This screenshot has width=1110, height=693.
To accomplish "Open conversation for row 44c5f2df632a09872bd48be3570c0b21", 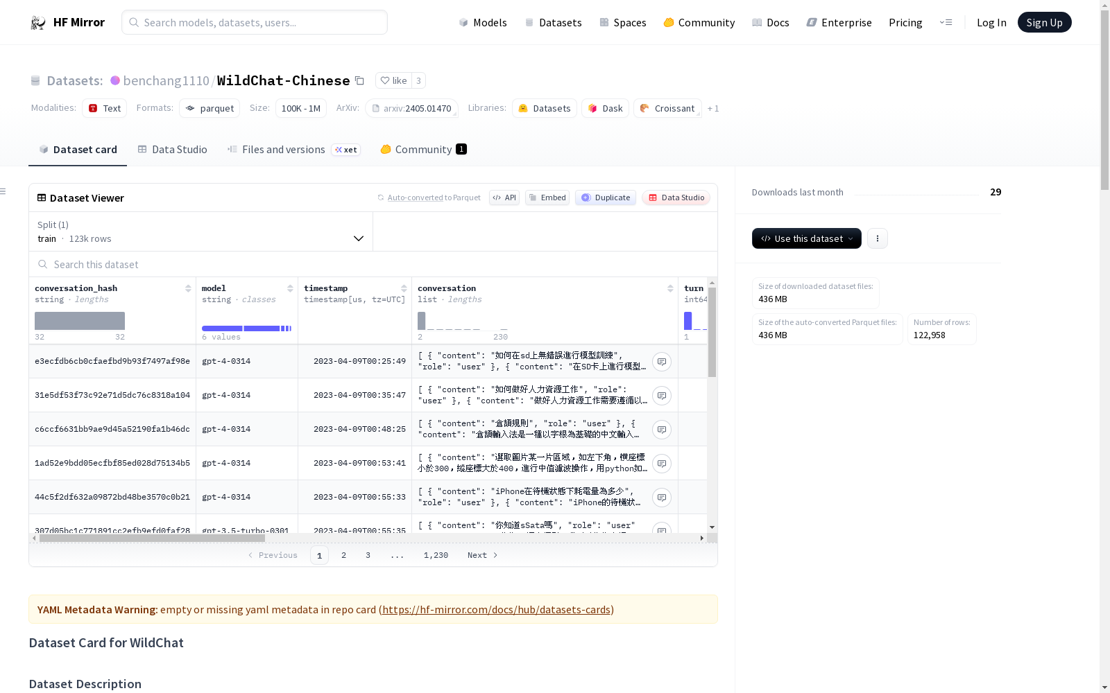I will tap(662, 498).
